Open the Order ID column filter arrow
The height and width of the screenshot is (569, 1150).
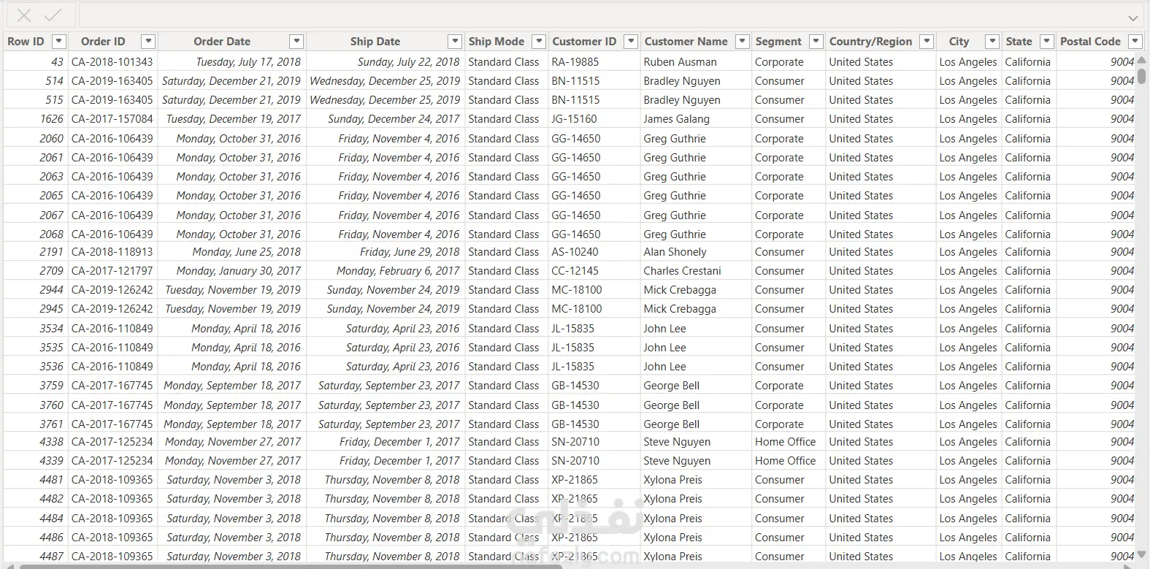(148, 42)
